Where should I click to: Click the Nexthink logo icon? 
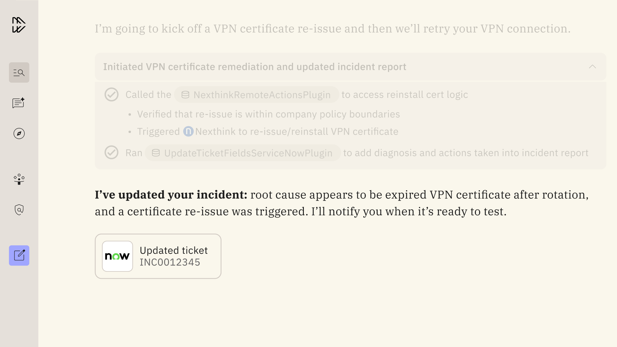[x=188, y=131]
